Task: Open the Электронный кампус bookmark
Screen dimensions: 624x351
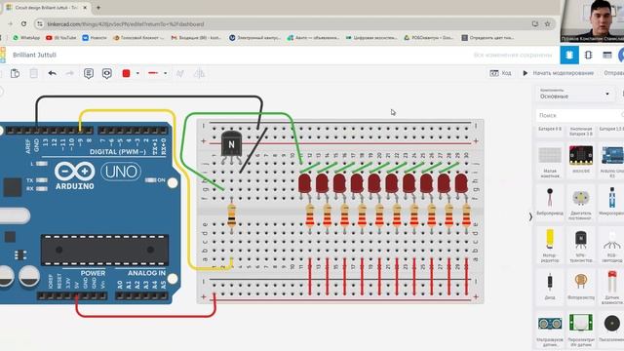Action: coord(255,38)
